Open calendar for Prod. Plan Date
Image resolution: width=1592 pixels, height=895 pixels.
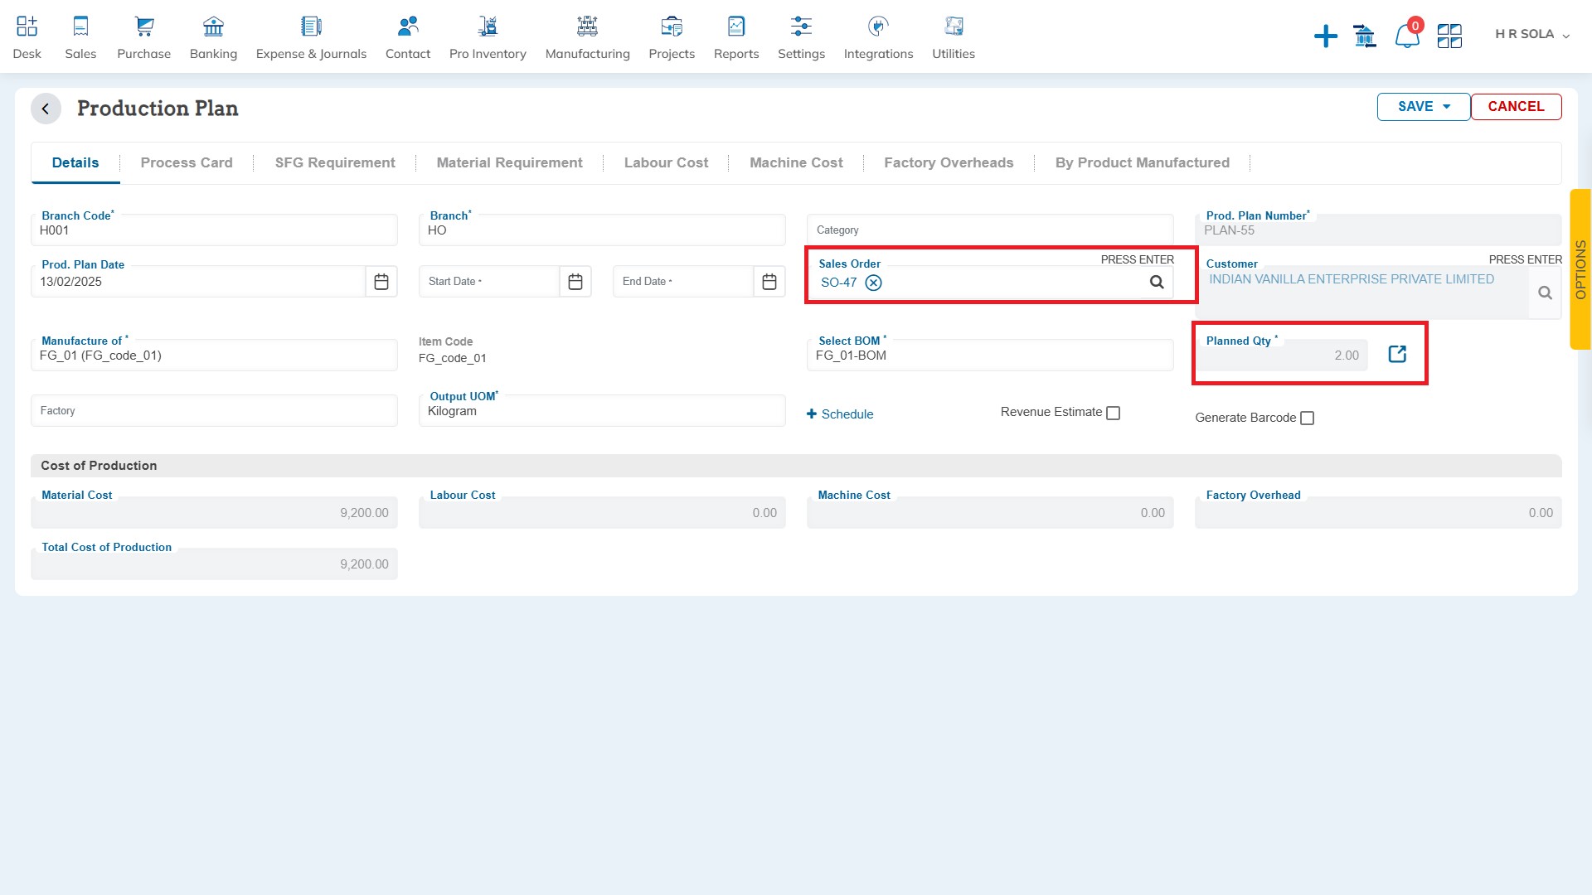(x=381, y=282)
